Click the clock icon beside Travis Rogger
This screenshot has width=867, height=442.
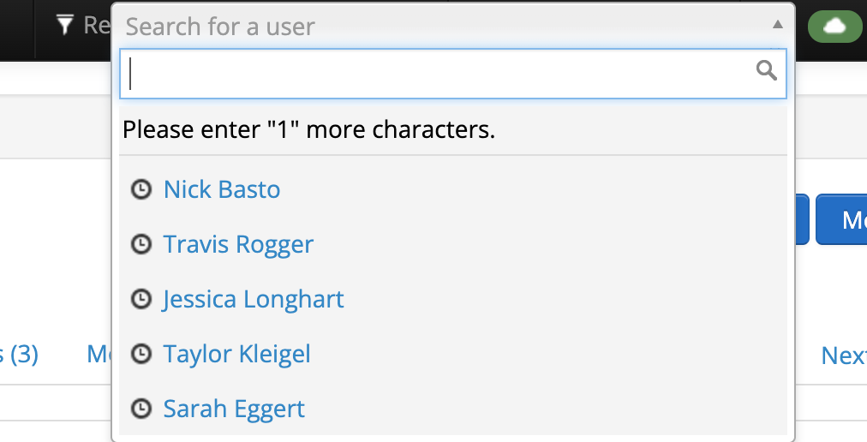pos(141,244)
